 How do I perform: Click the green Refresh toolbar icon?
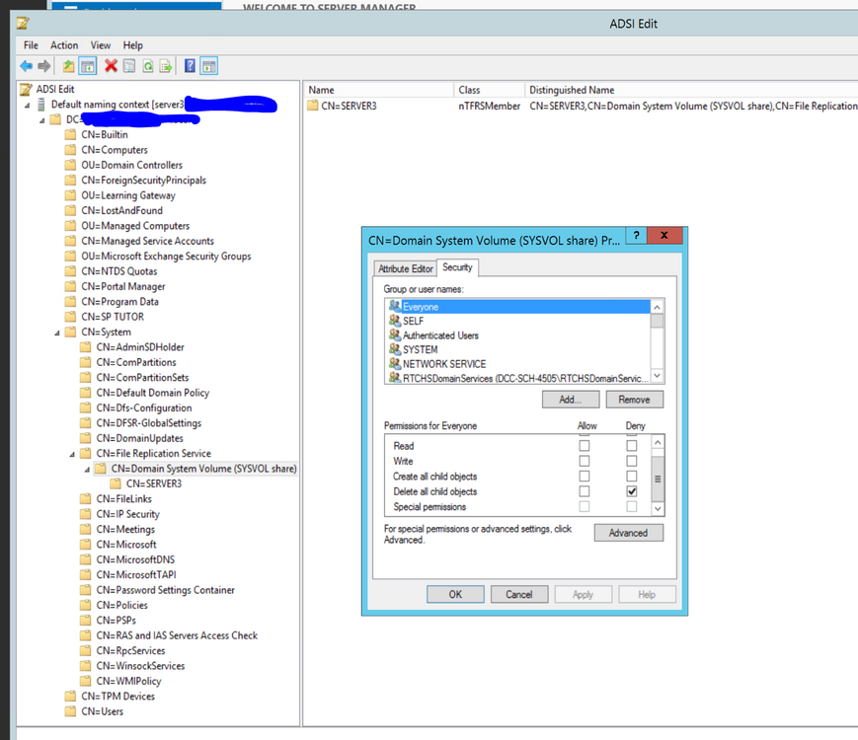click(x=148, y=66)
